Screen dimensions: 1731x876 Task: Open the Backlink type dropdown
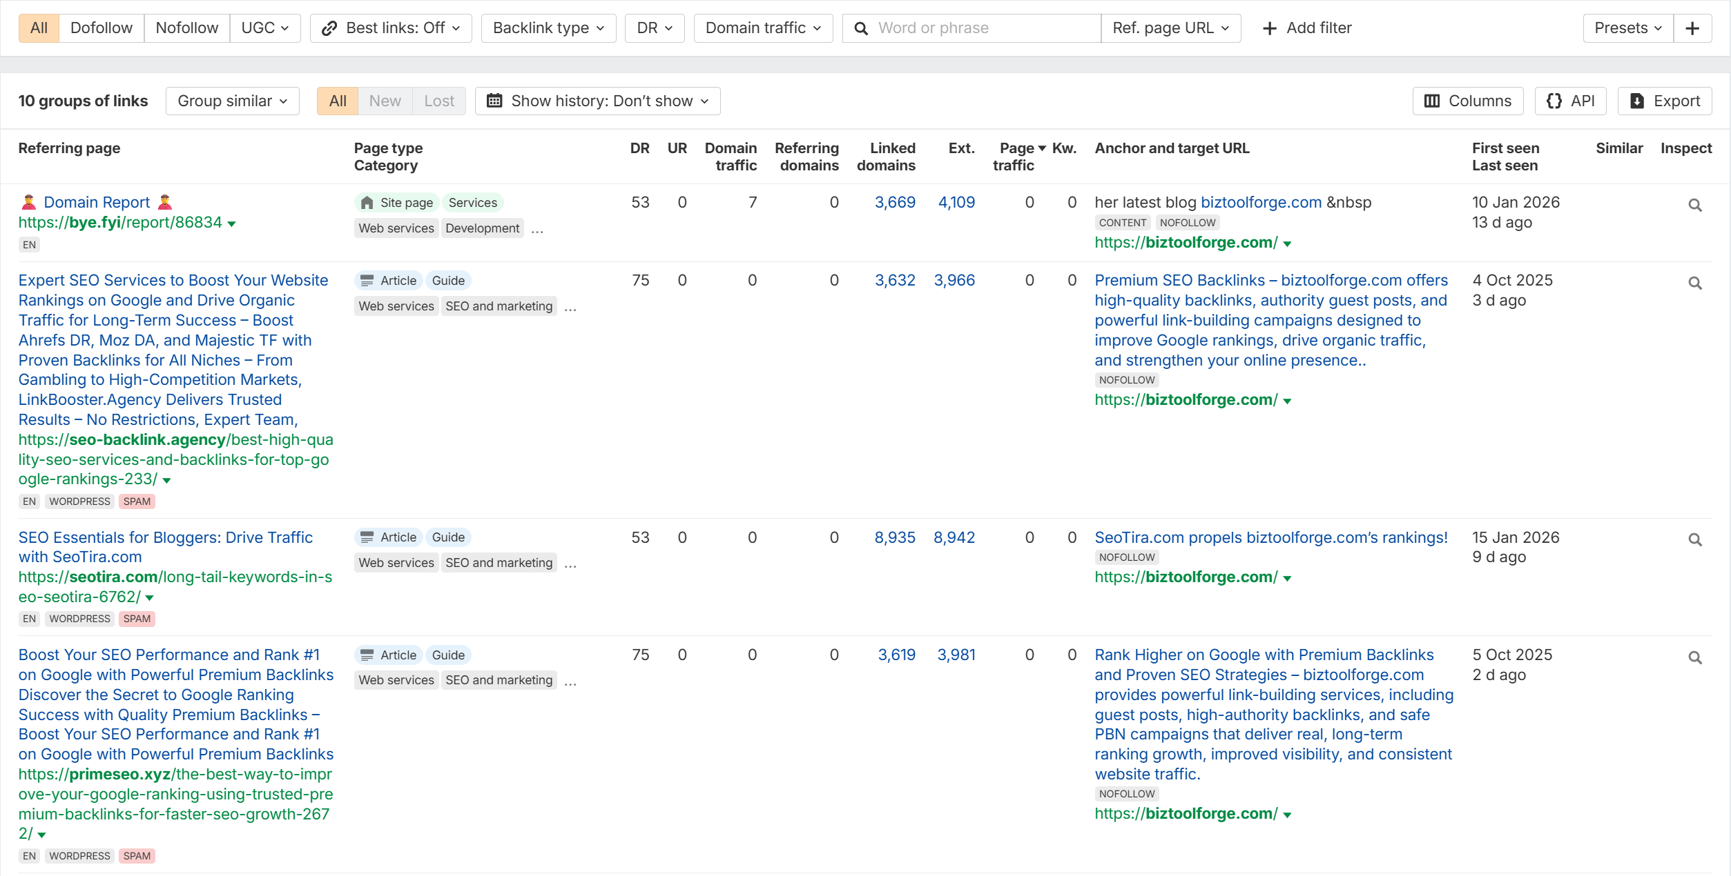(548, 28)
